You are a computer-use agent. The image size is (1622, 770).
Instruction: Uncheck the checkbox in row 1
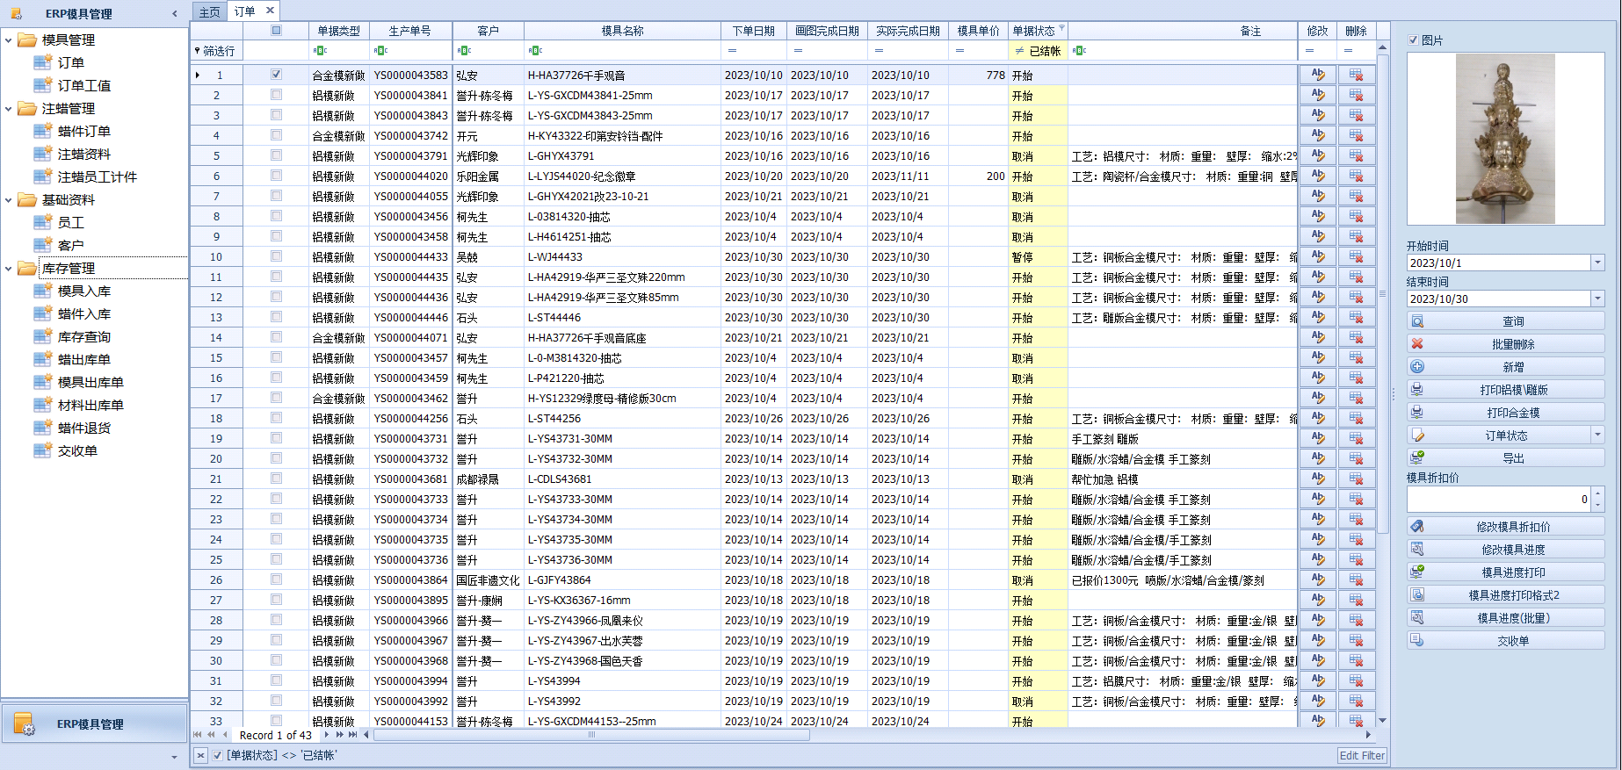(x=276, y=75)
